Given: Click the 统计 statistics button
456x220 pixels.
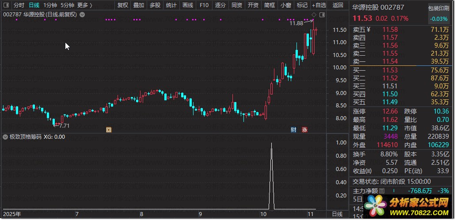Looking at the screenshot, I should click(x=171, y=5).
